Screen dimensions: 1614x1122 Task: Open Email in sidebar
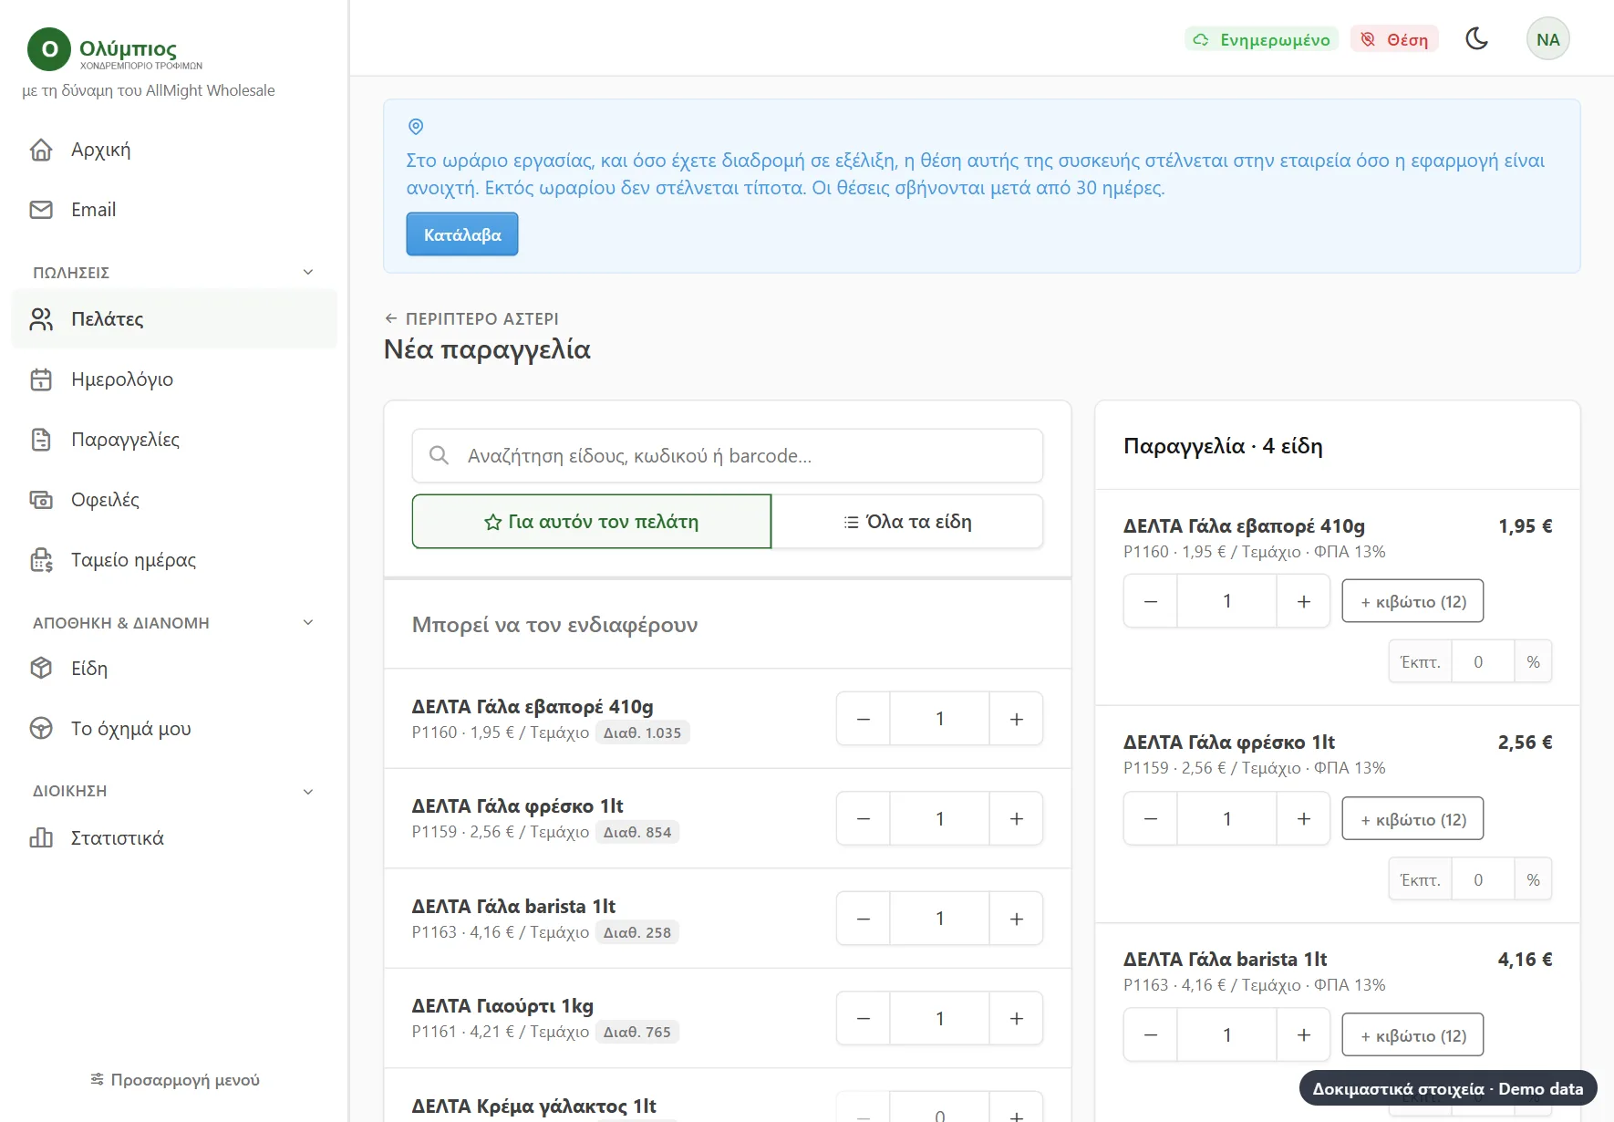coord(174,210)
